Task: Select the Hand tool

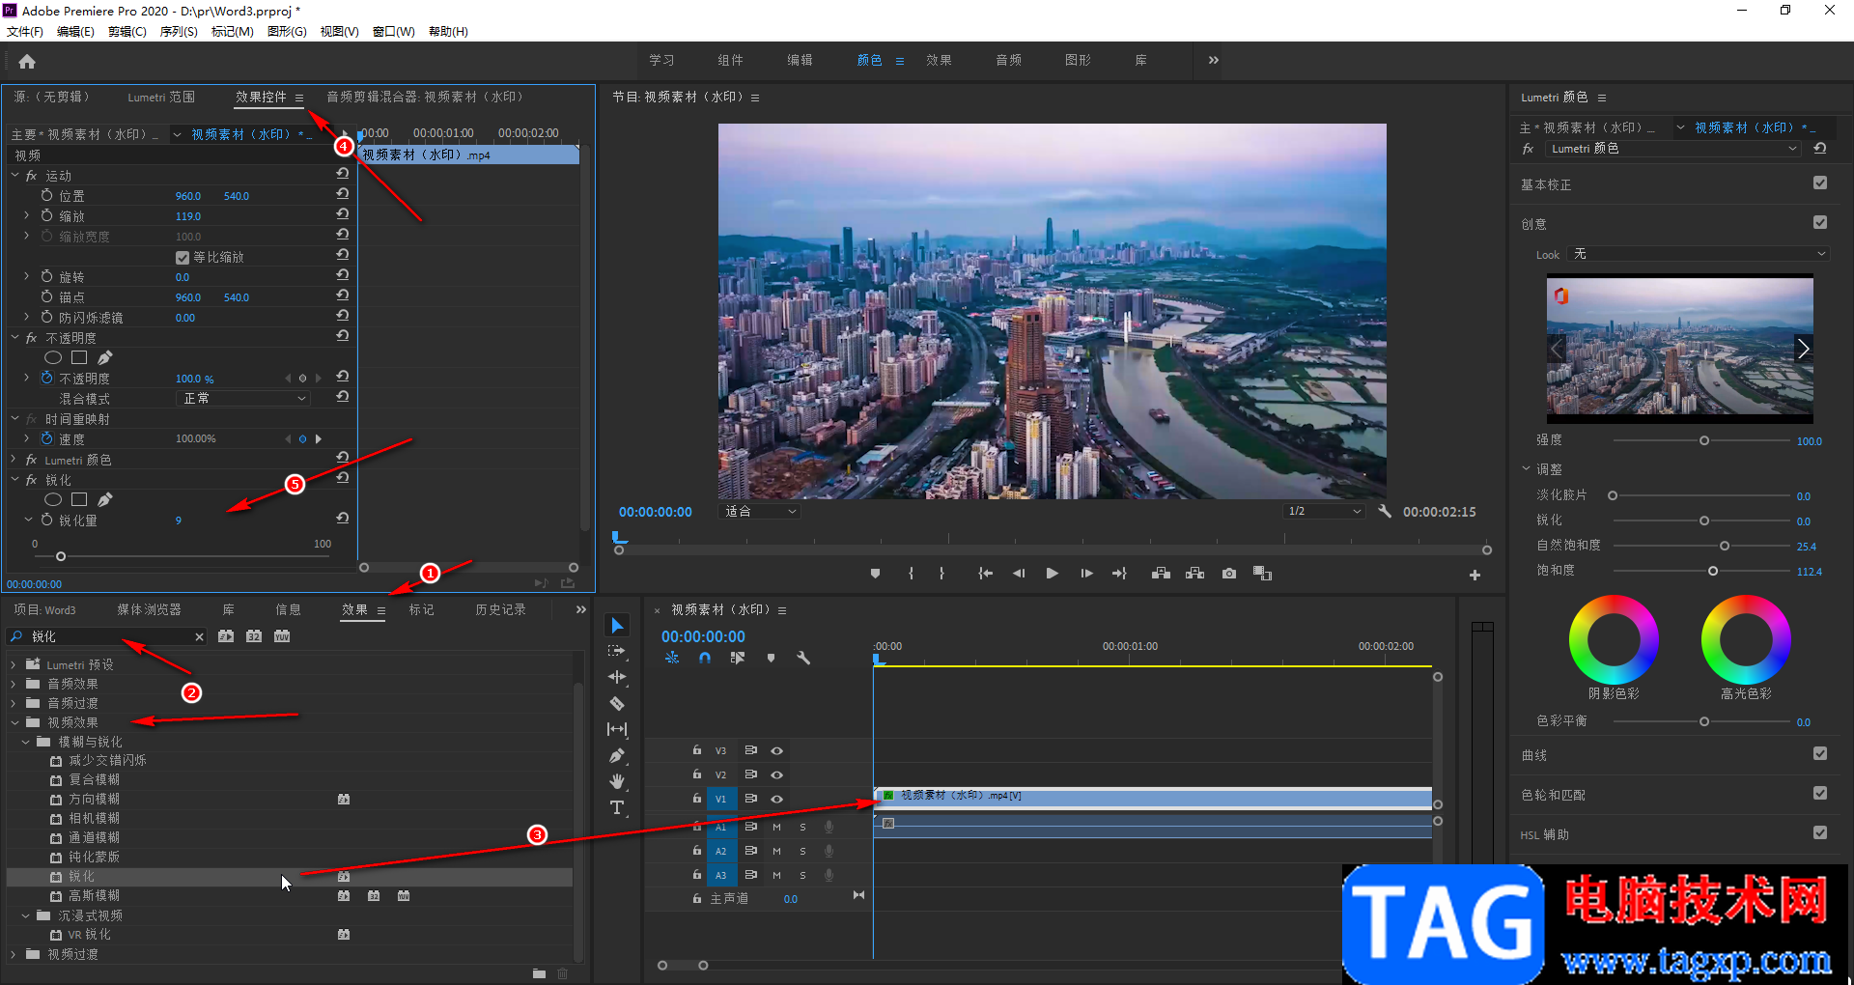Action: click(x=617, y=781)
